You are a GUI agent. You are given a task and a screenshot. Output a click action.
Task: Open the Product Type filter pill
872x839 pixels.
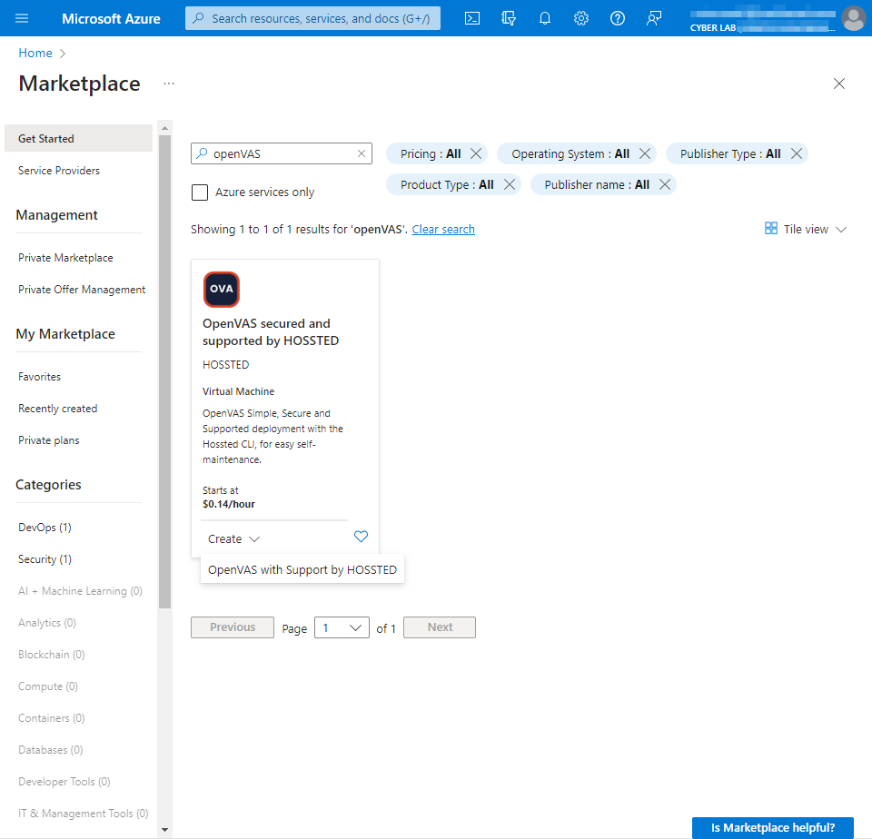(x=447, y=184)
